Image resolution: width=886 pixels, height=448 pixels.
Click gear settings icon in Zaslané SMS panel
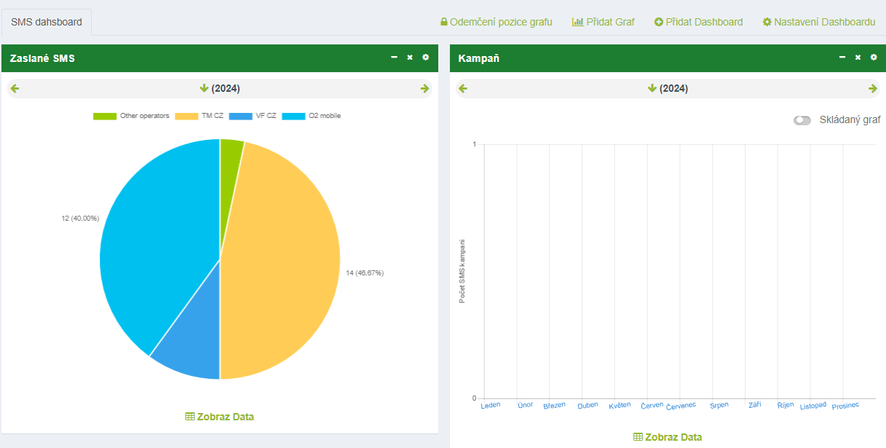tap(426, 58)
